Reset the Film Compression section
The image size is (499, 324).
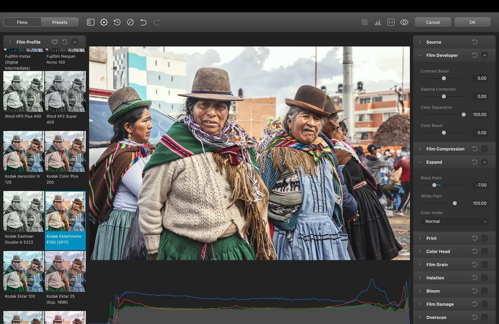click(x=475, y=149)
